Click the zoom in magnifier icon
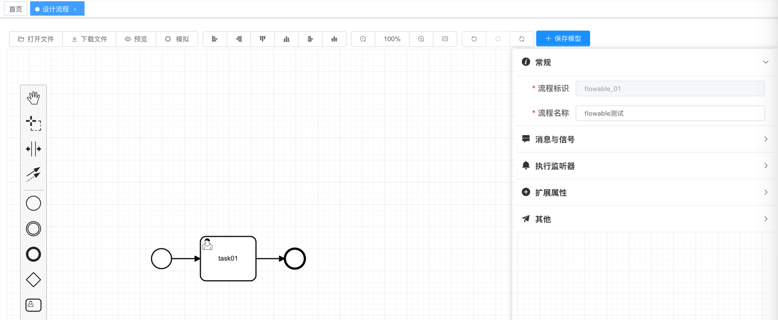778x320 pixels. click(x=421, y=39)
